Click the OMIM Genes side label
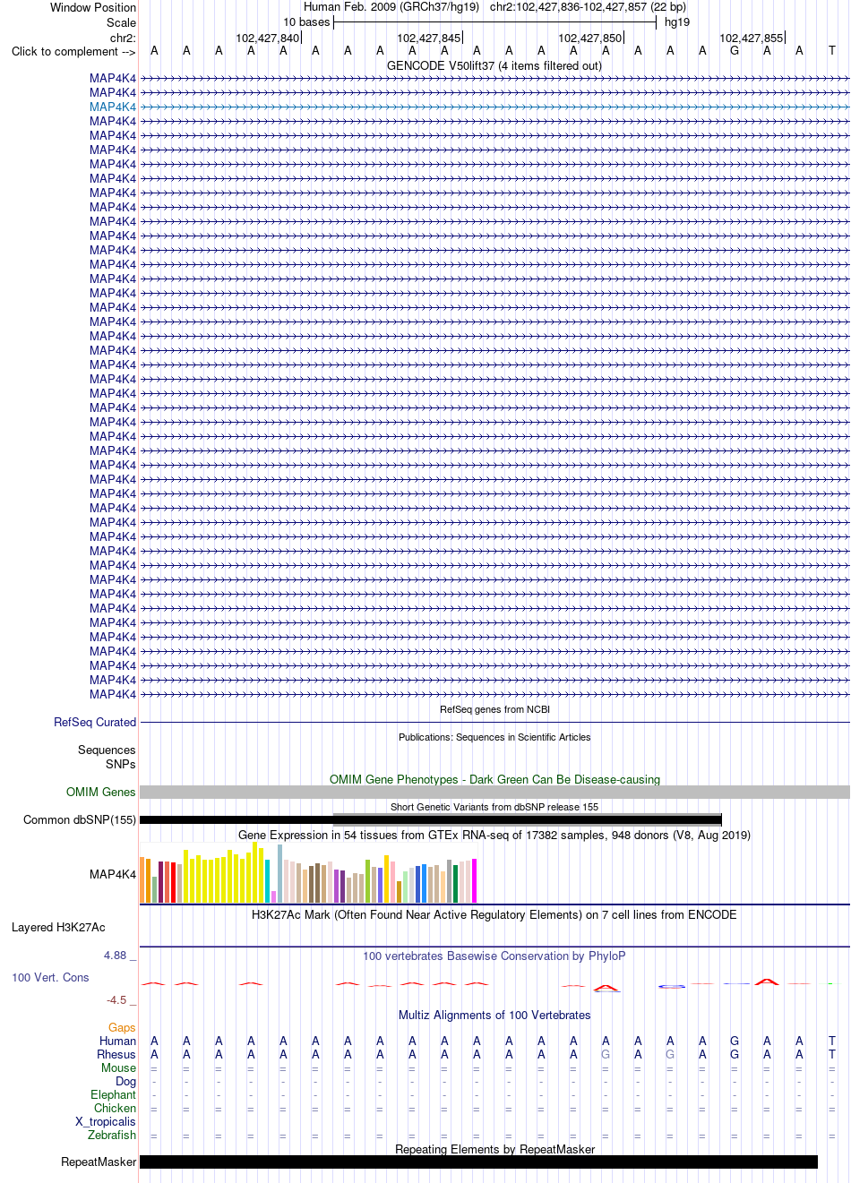Screen dimensions: 851x1183 pos(100,792)
